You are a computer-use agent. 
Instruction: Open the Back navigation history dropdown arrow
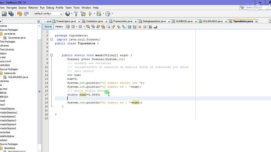point(77,27)
